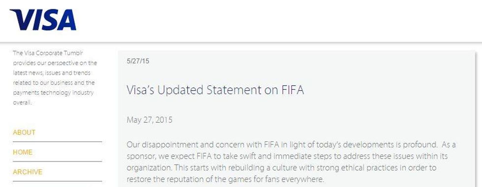Click the divider line beneath HOME
The width and height of the screenshot is (482, 187).
(57, 161)
